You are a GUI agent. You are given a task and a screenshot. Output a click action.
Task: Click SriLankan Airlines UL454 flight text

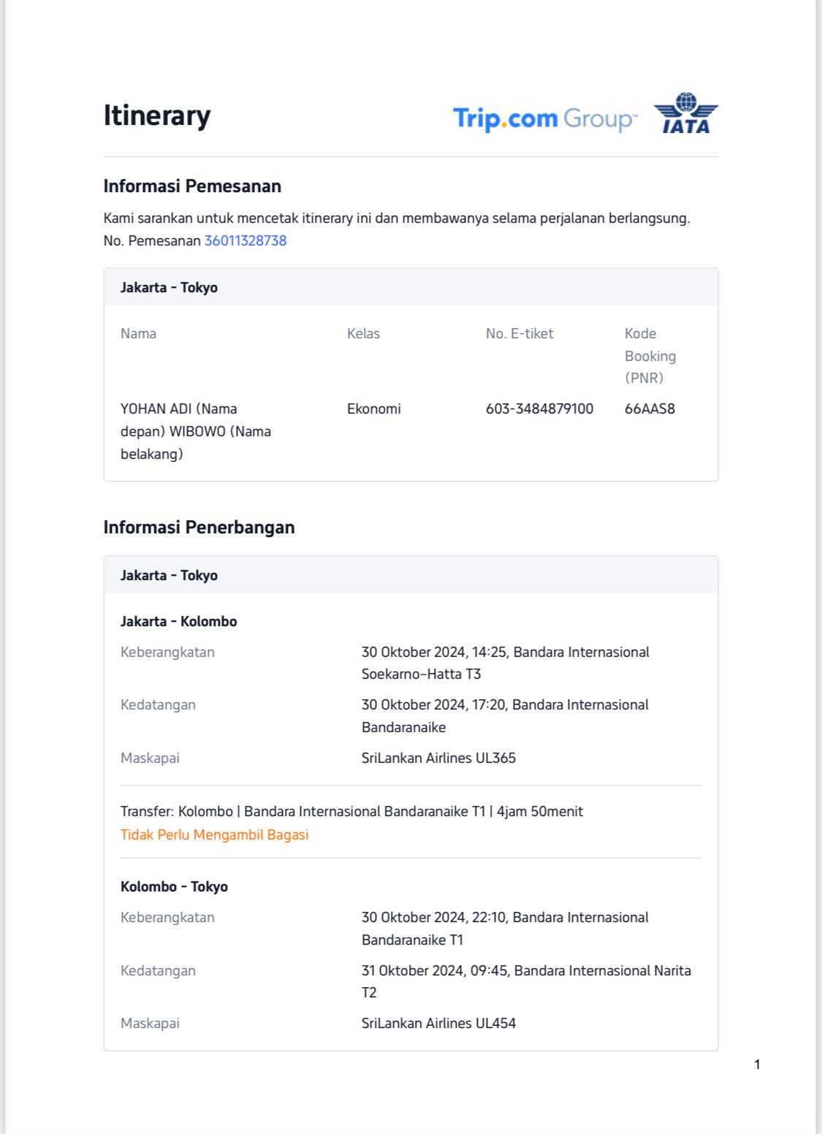[438, 1023]
